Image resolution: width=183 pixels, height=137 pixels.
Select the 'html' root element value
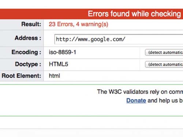55,76
